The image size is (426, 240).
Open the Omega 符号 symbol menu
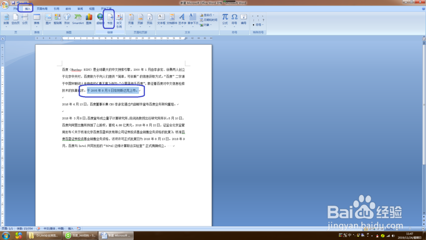click(x=234, y=20)
